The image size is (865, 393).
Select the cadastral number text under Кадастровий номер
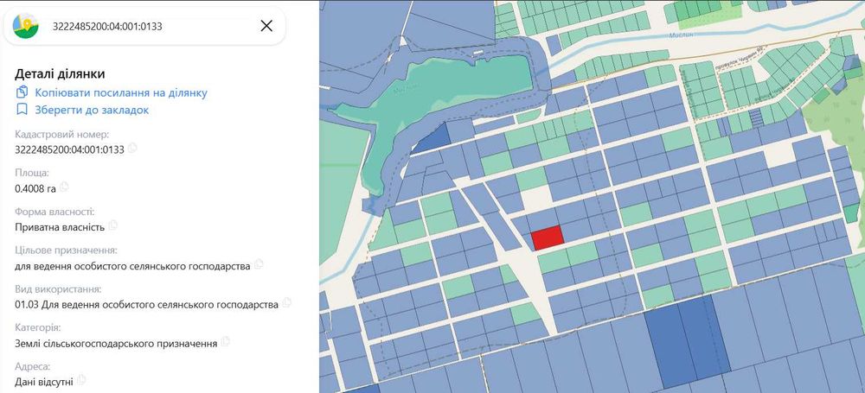coord(69,150)
